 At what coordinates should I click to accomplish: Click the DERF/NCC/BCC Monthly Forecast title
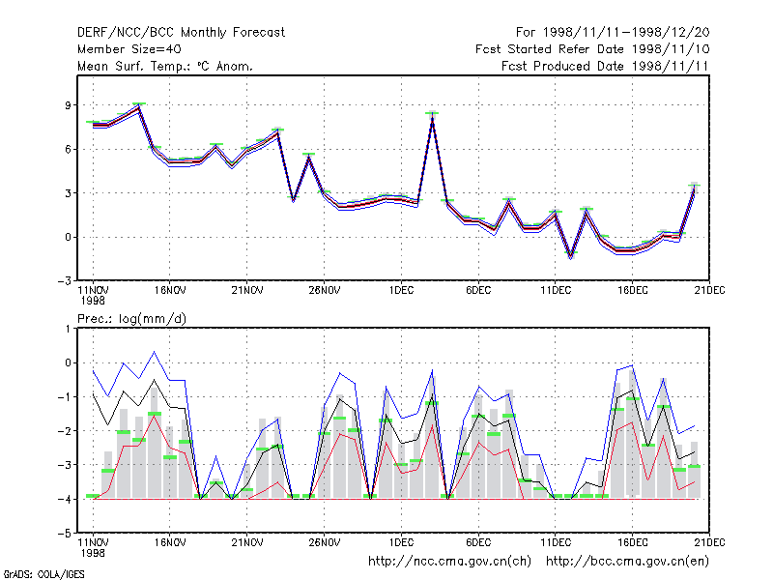[181, 33]
